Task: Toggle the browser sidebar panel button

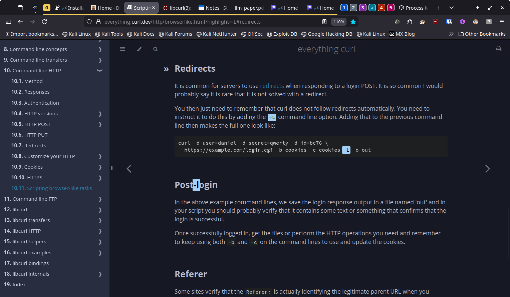Action: (x=8, y=22)
